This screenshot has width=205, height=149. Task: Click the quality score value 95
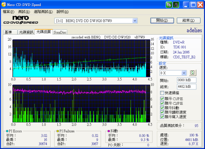click(196, 126)
